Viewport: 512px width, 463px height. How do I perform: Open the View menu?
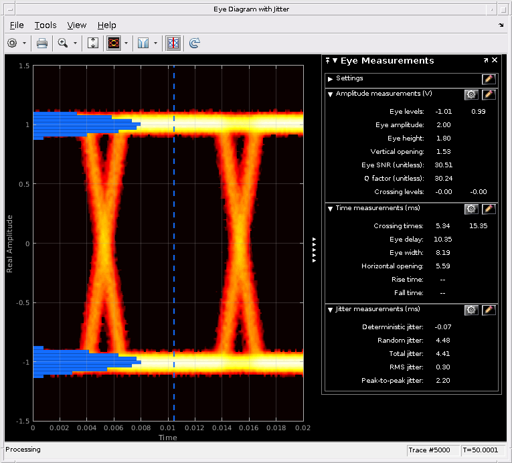point(77,25)
